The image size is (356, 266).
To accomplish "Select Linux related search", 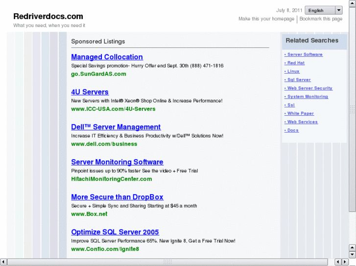I will click(x=292, y=71).
